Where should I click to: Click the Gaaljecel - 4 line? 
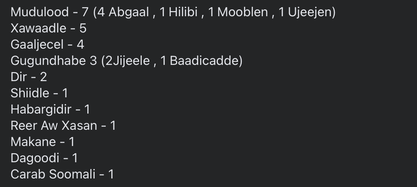pyautogui.click(x=48, y=44)
